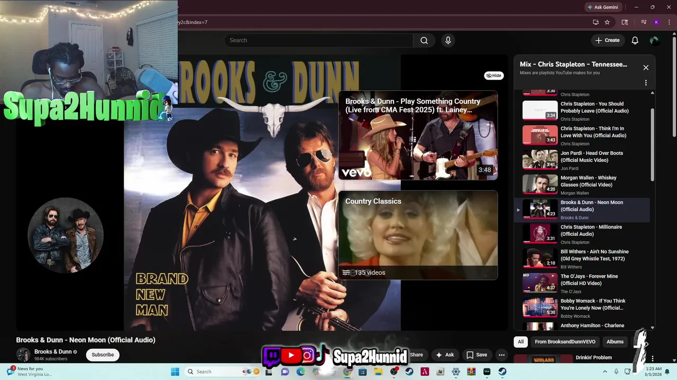Select Brooks & Dunn Neon Moon playlist item

582,210
